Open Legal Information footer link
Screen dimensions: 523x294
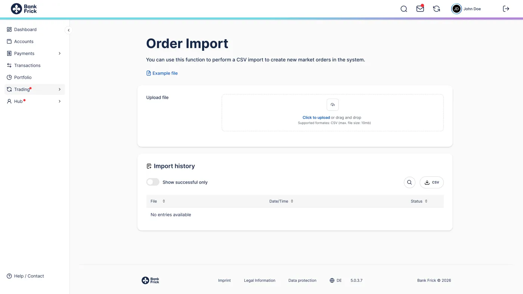point(260,281)
